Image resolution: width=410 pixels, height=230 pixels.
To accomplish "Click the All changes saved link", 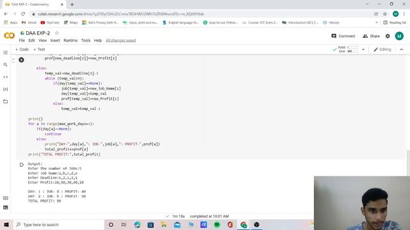I will pyautogui.click(x=121, y=40).
